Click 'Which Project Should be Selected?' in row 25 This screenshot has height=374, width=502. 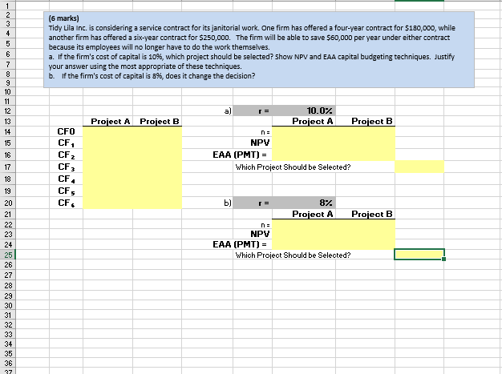(x=293, y=255)
